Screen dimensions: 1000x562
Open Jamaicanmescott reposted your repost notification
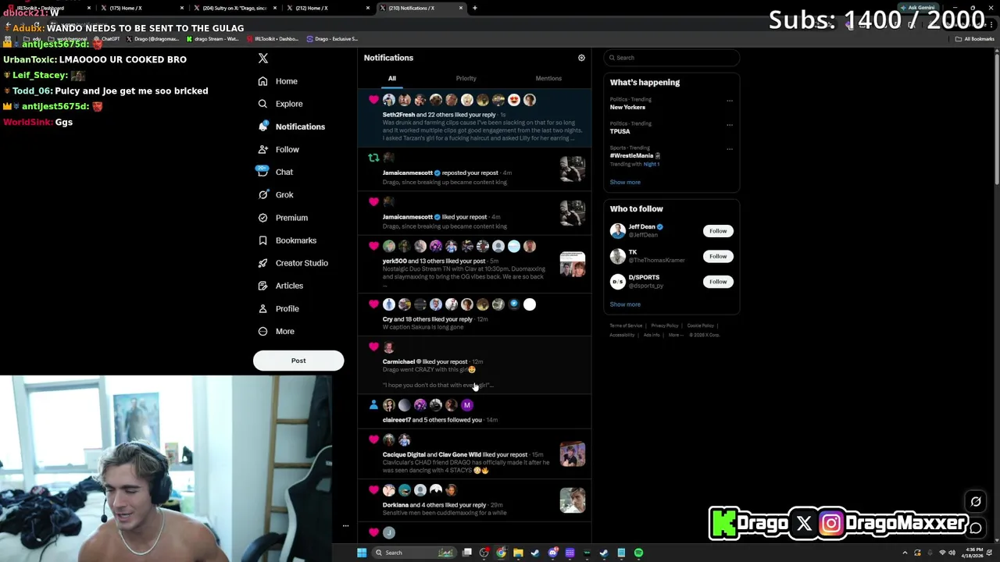pos(475,169)
